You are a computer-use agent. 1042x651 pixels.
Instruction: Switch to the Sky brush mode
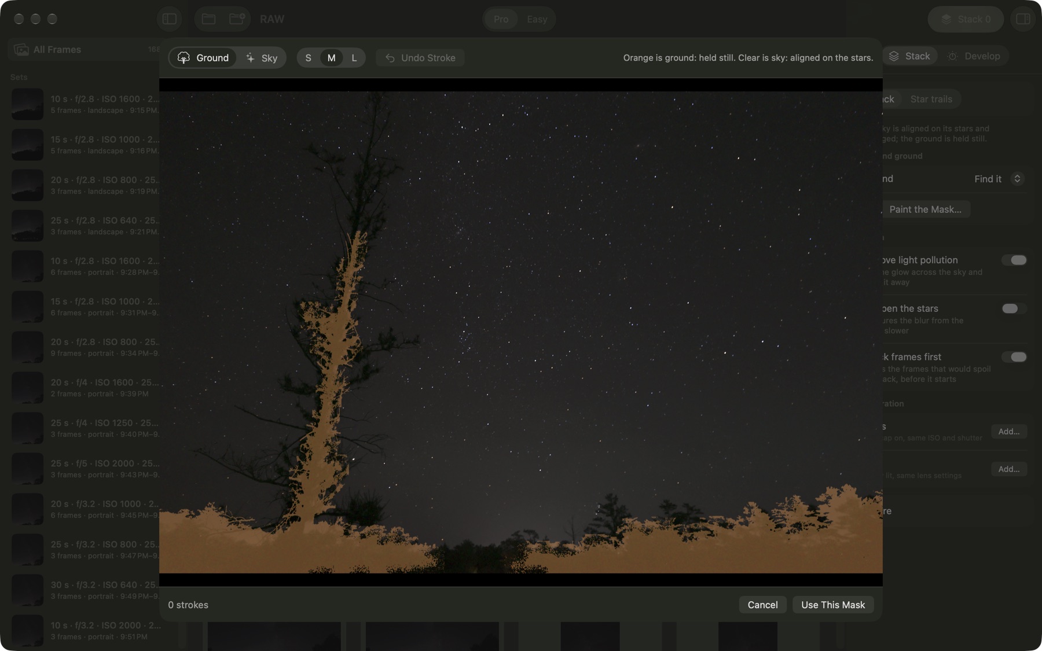point(262,58)
